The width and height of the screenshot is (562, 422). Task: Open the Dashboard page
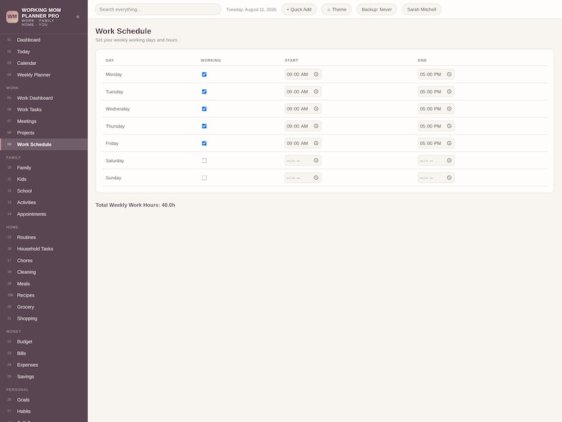click(44, 40)
